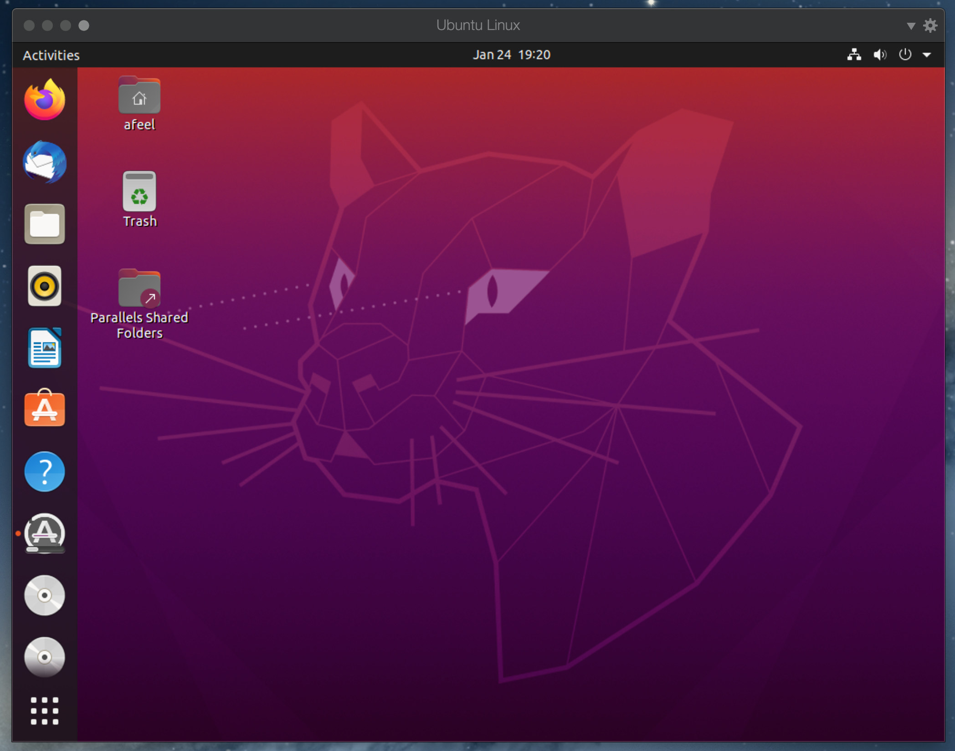This screenshot has width=955, height=751.
Task: Open the Help question mark icon
Action: pos(45,472)
